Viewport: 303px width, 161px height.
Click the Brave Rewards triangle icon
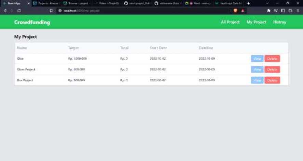click(x=243, y=11)
